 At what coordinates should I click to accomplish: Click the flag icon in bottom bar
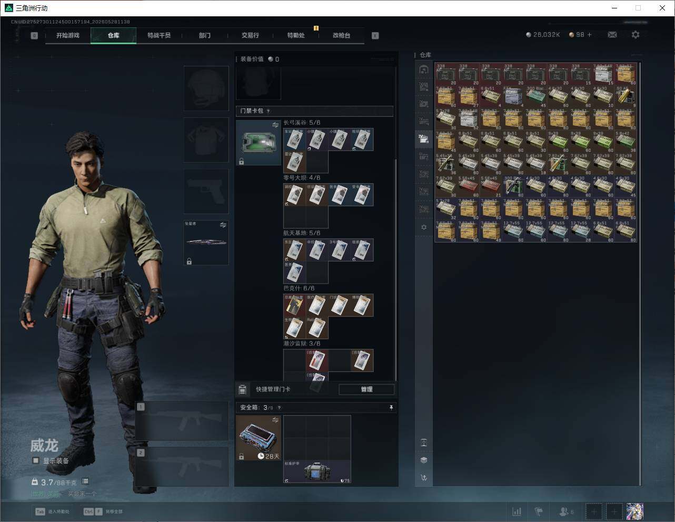pos(539,511)
